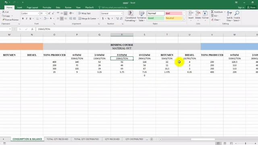Open the QTY DISTRIBUTED sheet tab
258x145 pixels.
point(134,139)
